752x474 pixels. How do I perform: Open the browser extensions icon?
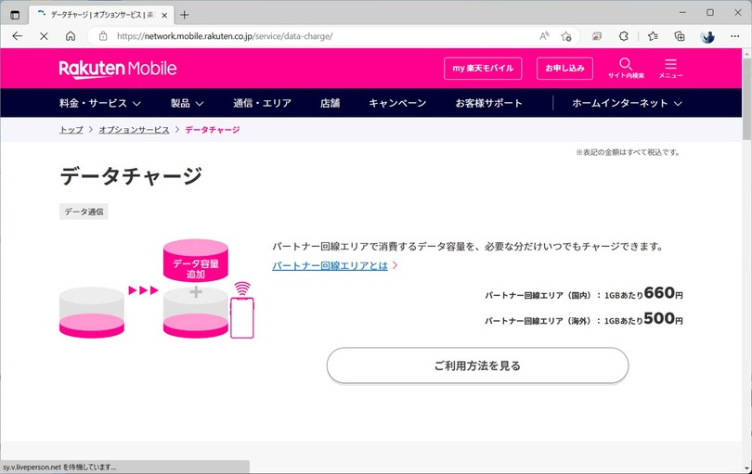pos(624,36)
